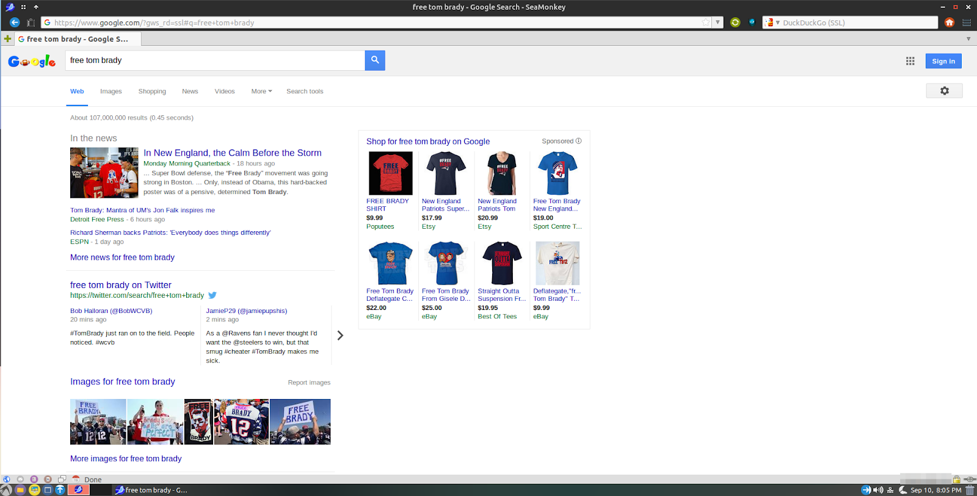977x496 pixels.
Task: Switch to Shopping search tab
Action: pos(152,92)
